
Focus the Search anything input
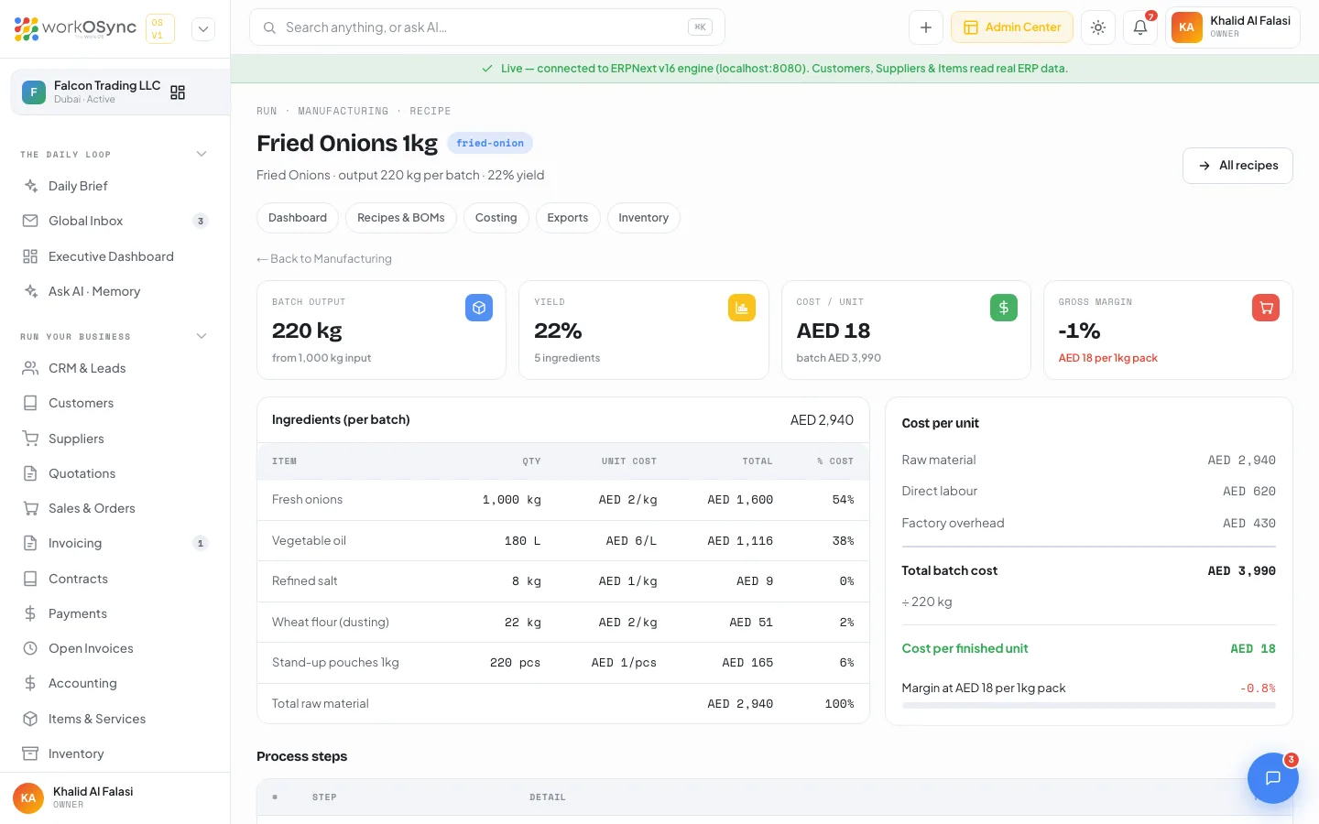point(487,27)
